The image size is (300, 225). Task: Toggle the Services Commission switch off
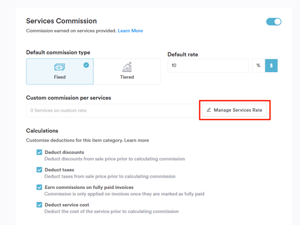273,21
